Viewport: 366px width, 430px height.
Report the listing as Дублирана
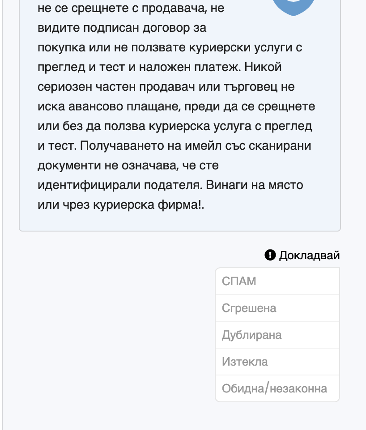point(277,335)
